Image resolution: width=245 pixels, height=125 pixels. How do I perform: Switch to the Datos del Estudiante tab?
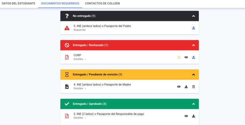(x=18, y=3)
